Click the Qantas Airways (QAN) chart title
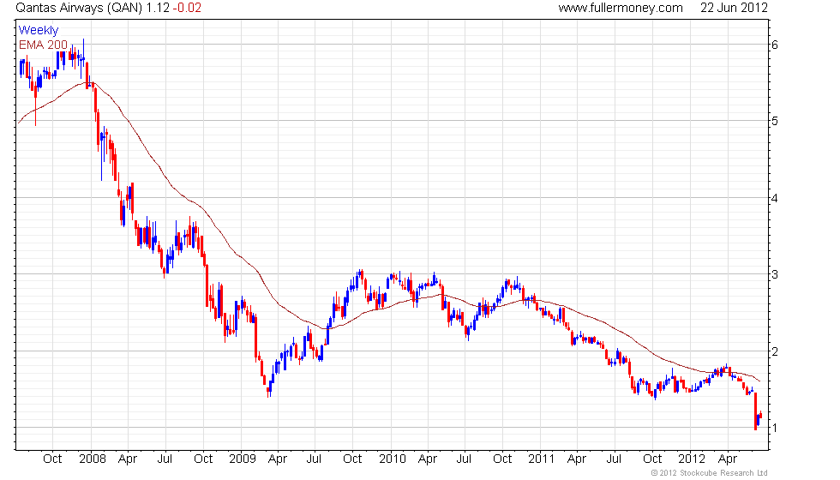The width and height of the screenshot is (840, 480). pos(79,8)
